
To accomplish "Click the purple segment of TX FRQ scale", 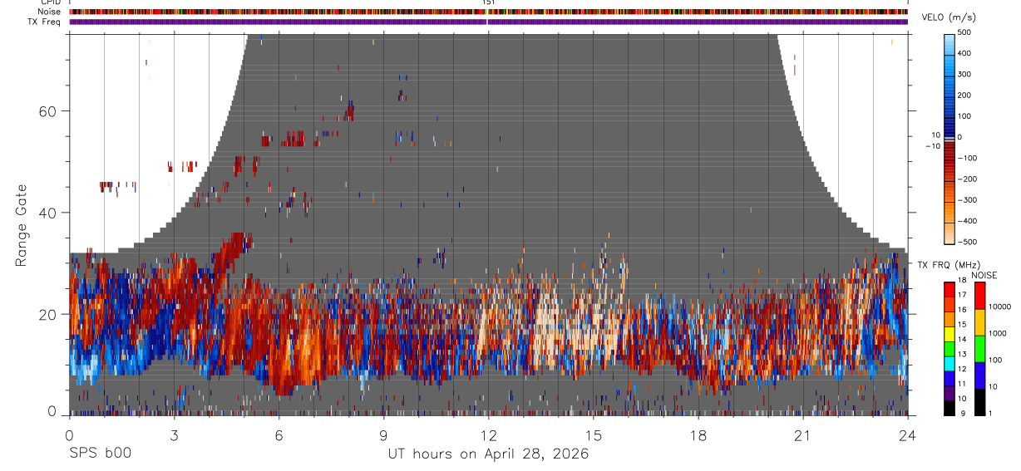I will pos(949,392).
